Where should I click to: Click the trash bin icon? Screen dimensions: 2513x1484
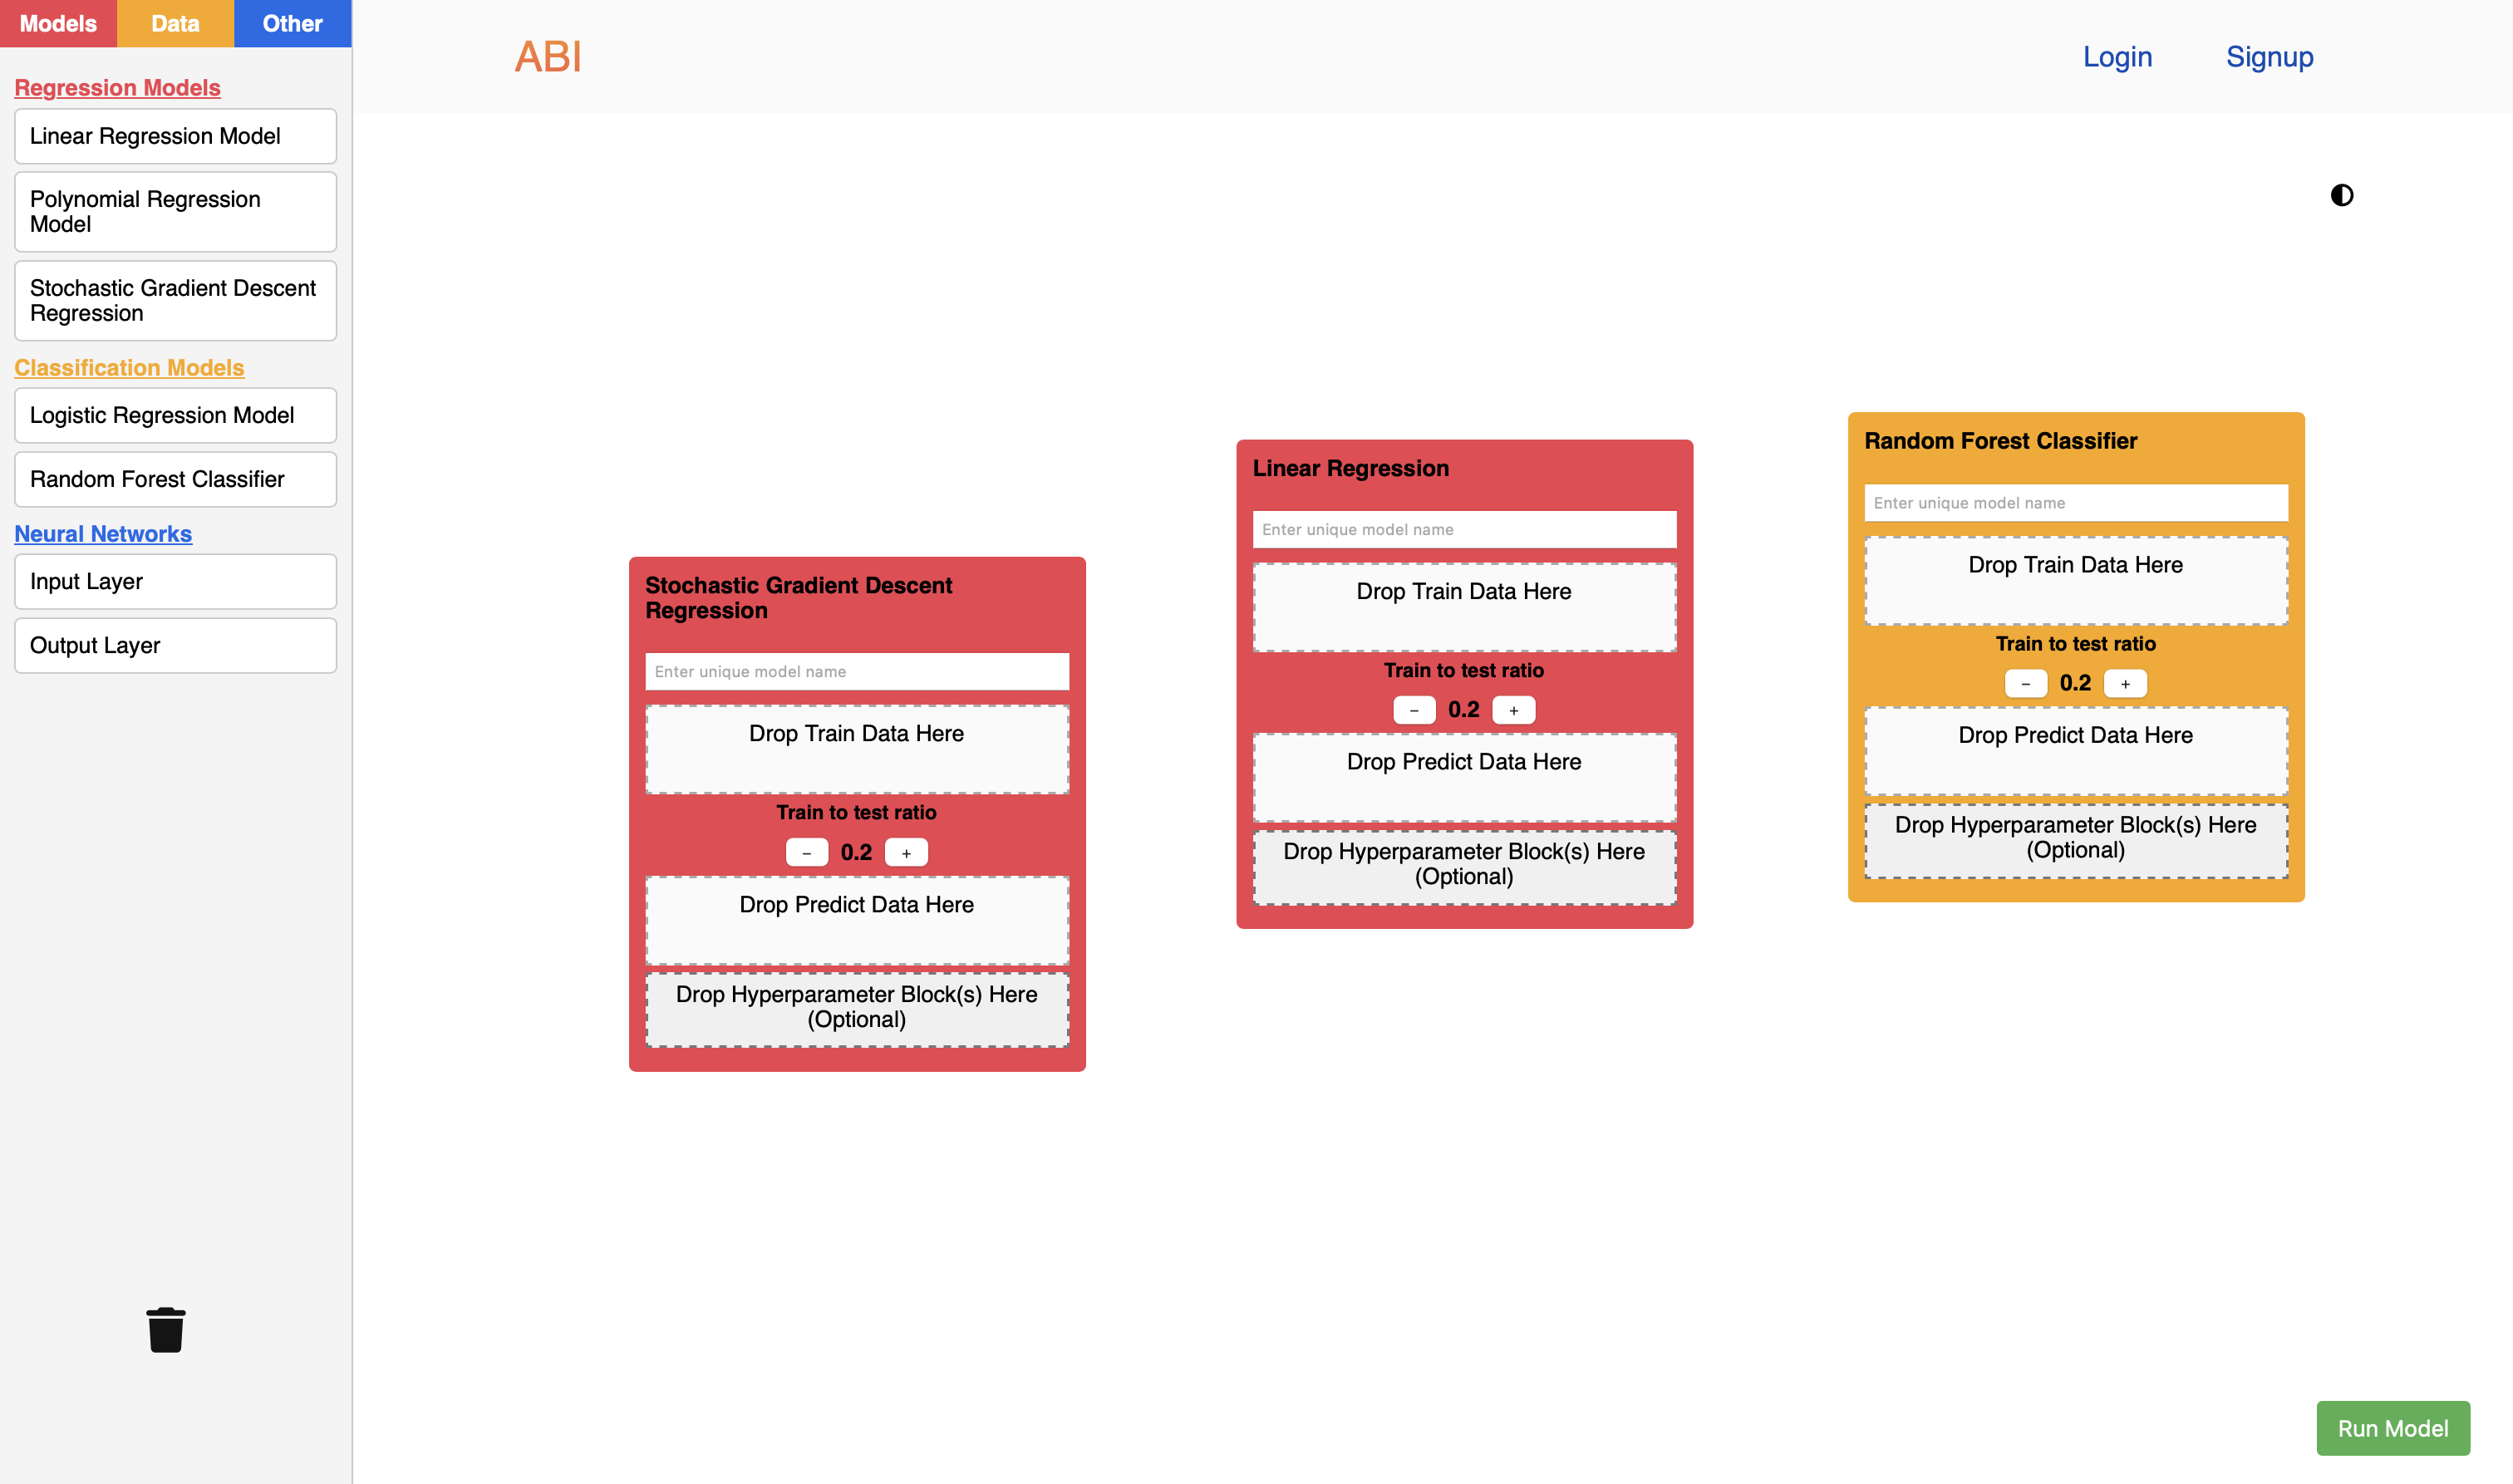coord(166,1330)
